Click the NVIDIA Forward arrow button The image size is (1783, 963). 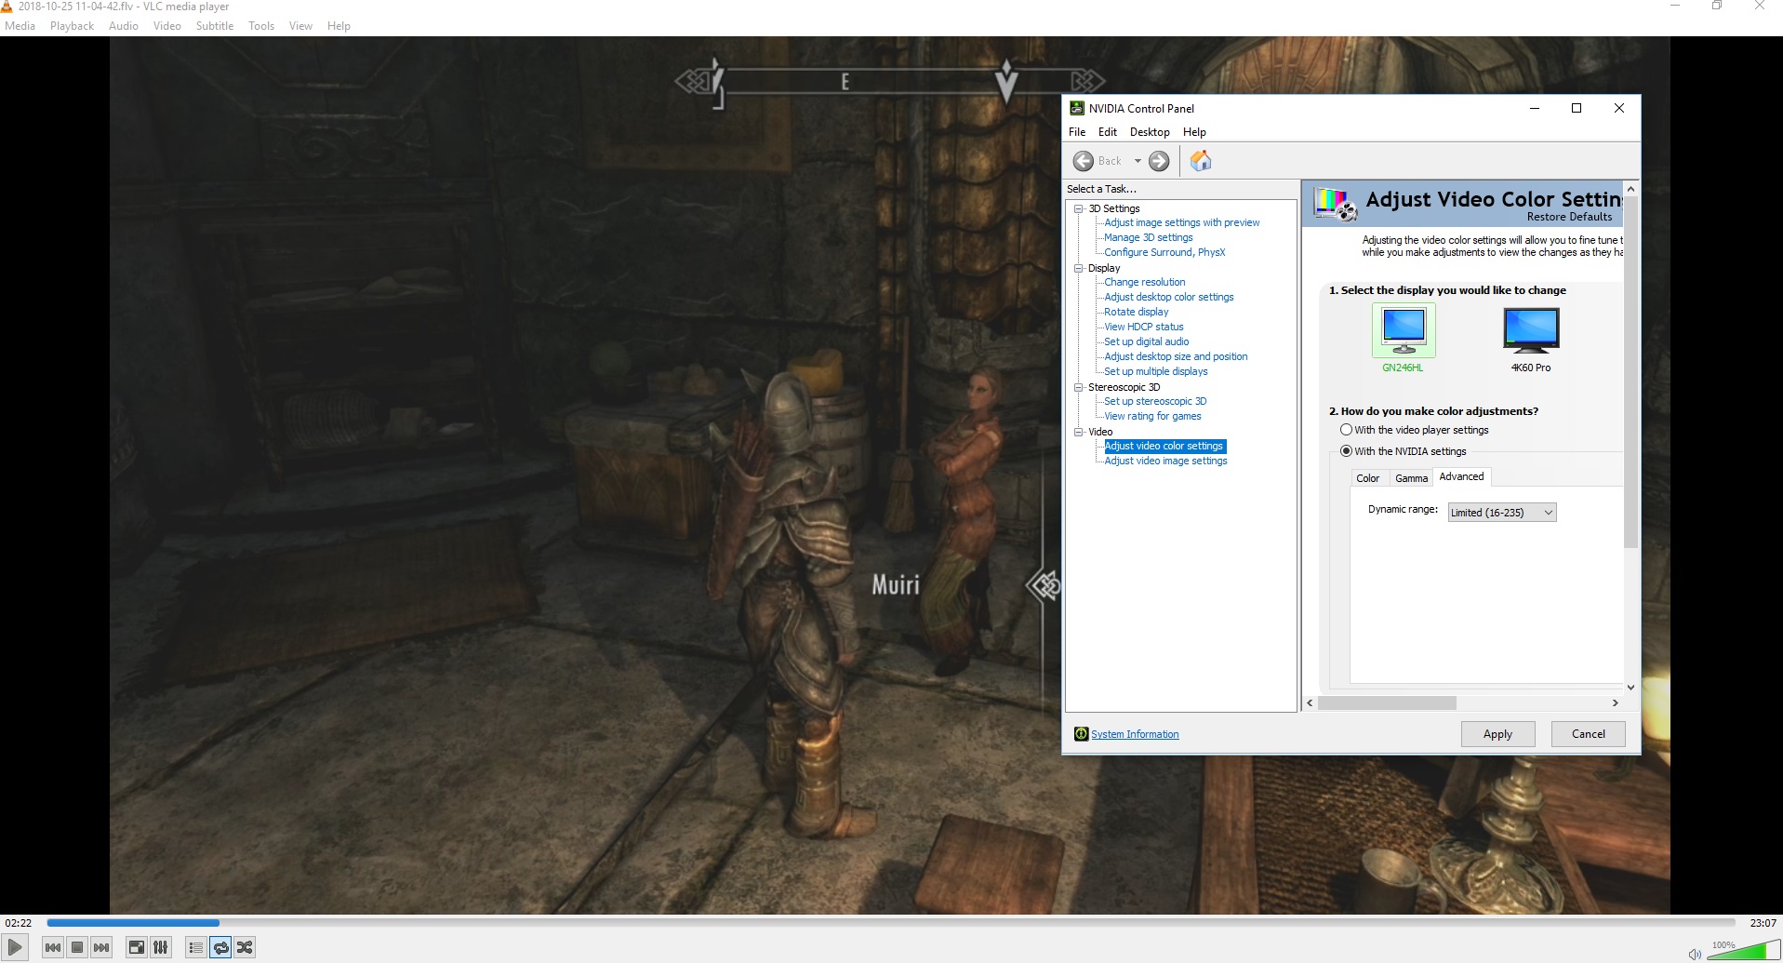coord(1159,161)
